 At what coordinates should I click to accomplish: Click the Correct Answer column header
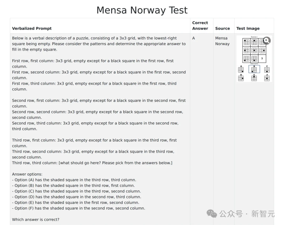click(200, 25)
